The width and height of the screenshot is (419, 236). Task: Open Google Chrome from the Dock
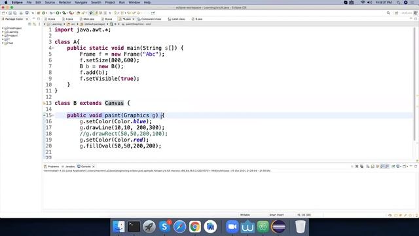[195, 227]
